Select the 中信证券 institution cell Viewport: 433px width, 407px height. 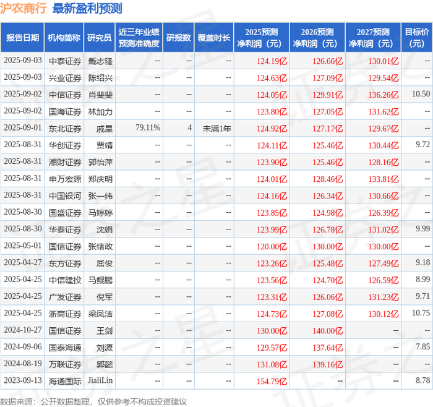pyautogui.click(x=65, y=95)
